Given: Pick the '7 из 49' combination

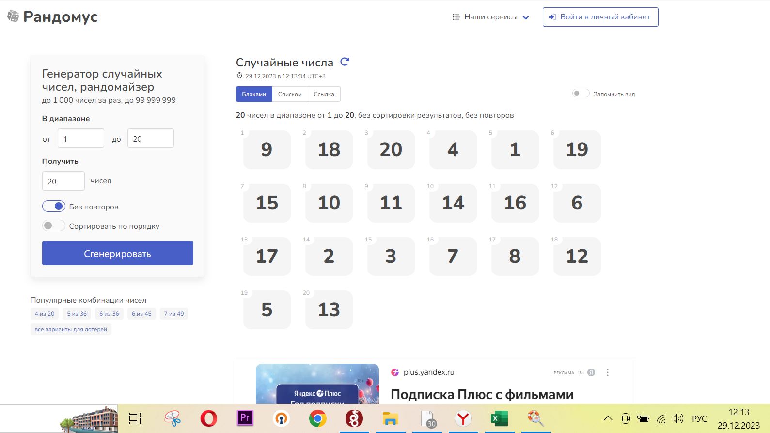Looking at the screenshot, I should pyautogui.click(x=174, y=314).
